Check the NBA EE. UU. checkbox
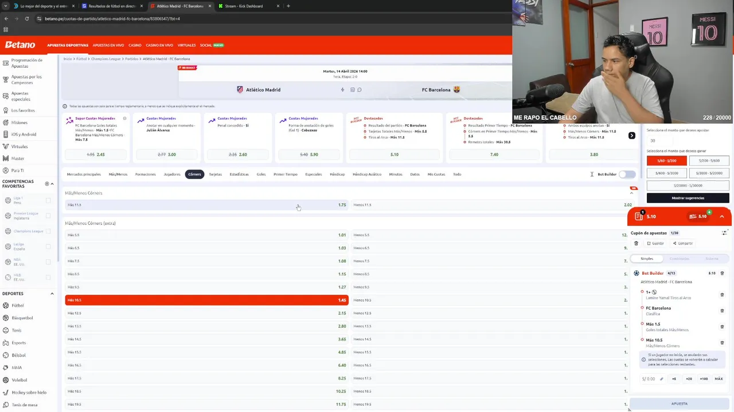This screenshot has width=734, height=412. click(48, 262)
